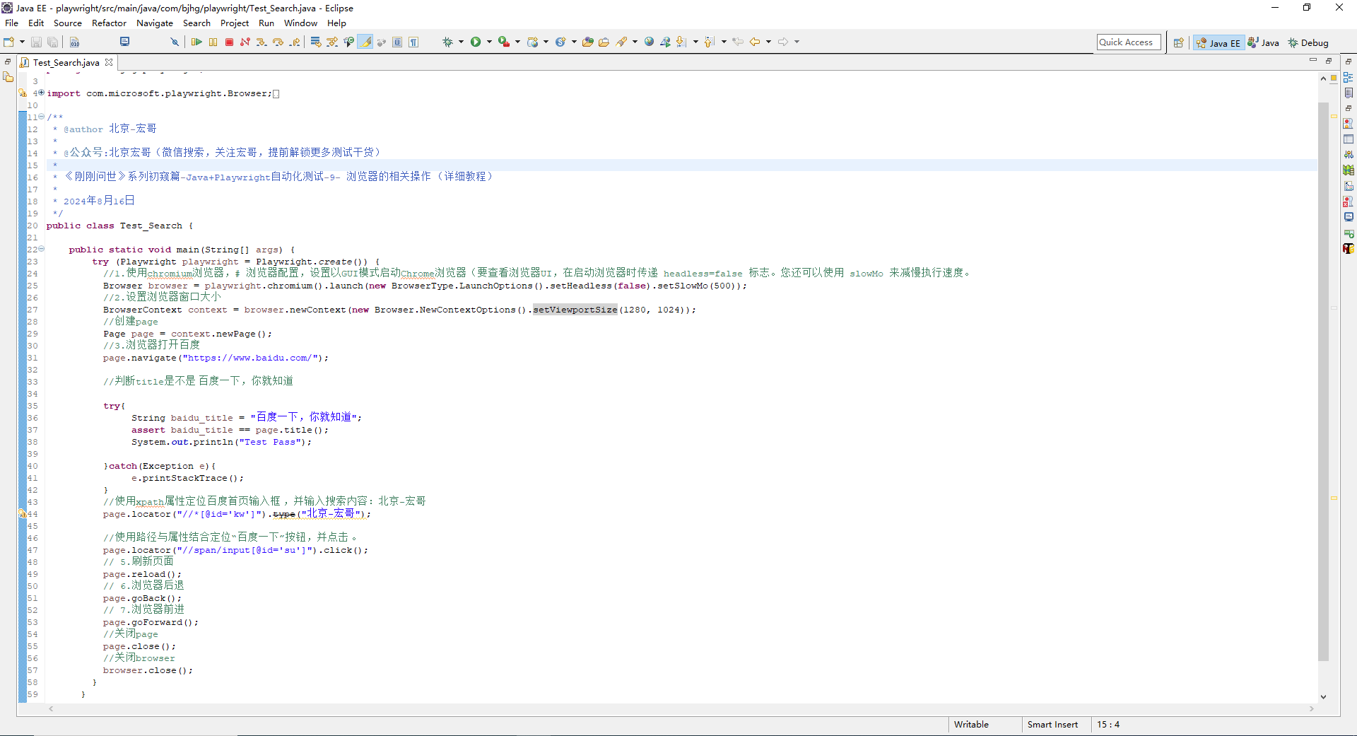1357x736 pixels.
Task: Click the Suspend debug icon
Action: click(x=213, y=42)
